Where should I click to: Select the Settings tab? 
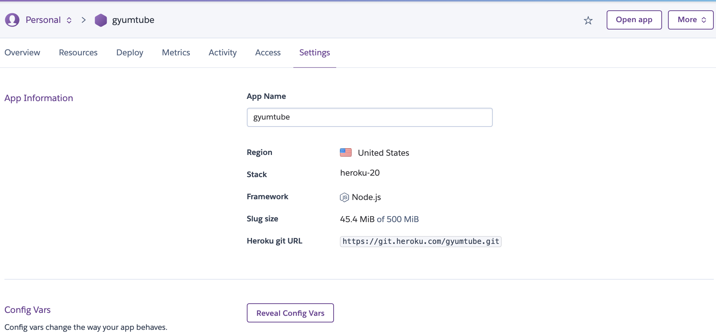tap(314, 53)
